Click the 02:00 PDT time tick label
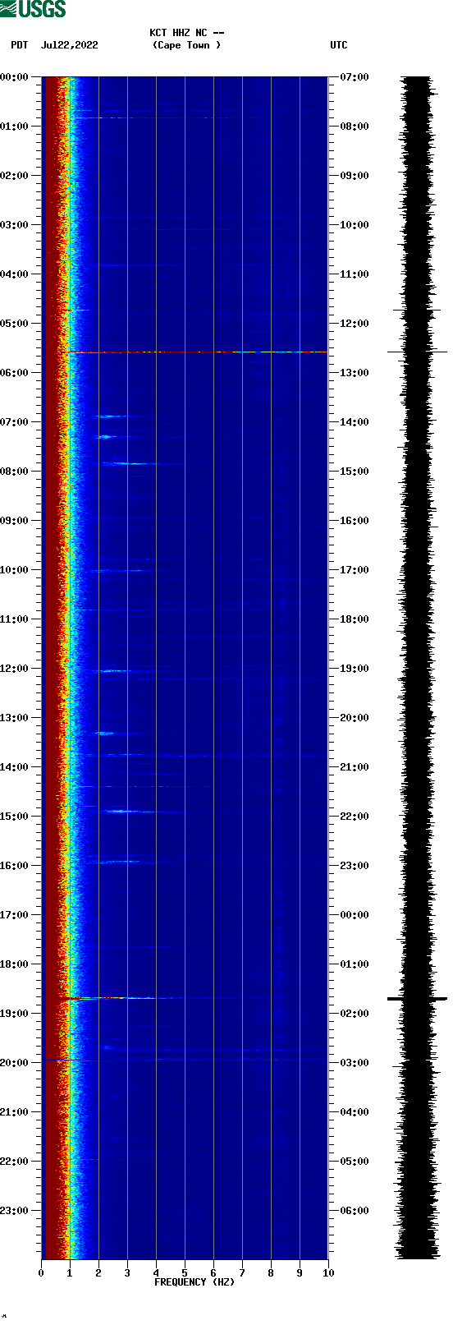The width and height of the screenshot is (453, 1325). pyautogui.click(x=15, y=176)
